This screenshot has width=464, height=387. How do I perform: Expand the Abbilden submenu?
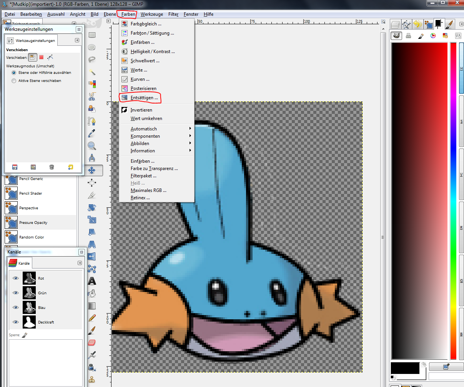click(x=156, y=143)
